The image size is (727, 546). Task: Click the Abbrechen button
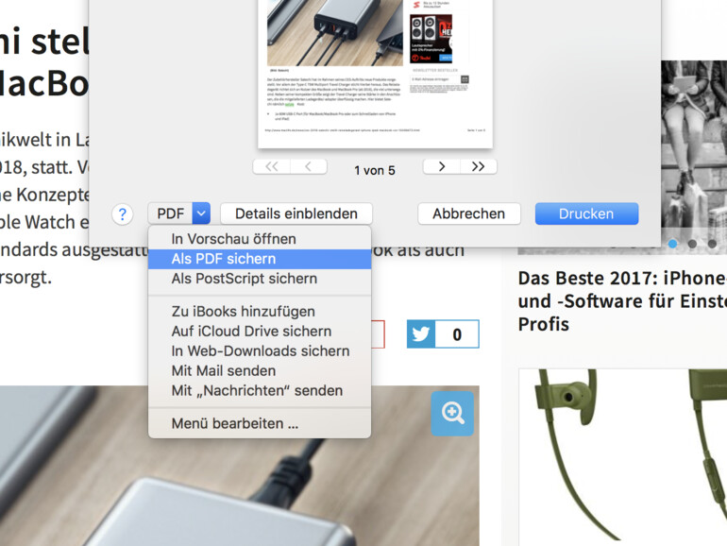(x=468, y=213)
